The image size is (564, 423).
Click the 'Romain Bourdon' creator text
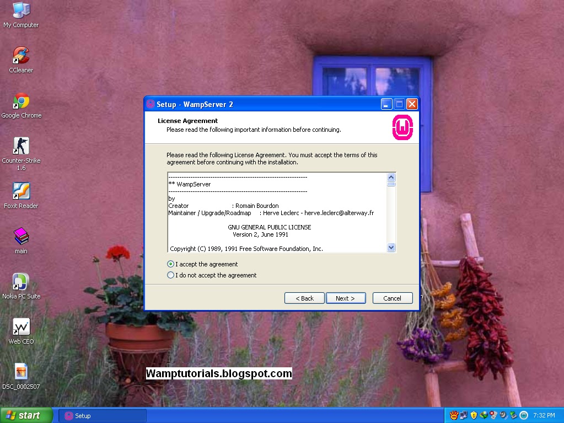point(257,206)
